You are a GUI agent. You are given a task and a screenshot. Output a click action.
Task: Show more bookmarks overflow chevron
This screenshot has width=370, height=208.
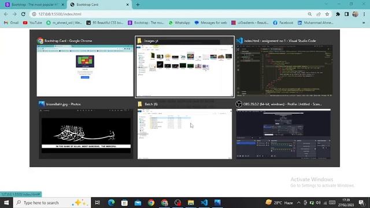[364, 23]
